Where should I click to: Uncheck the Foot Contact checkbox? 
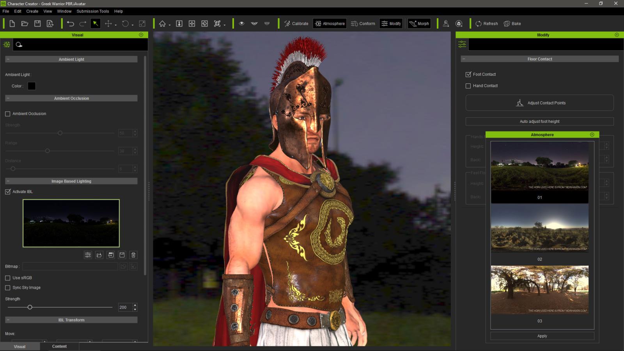click(468, 74)
